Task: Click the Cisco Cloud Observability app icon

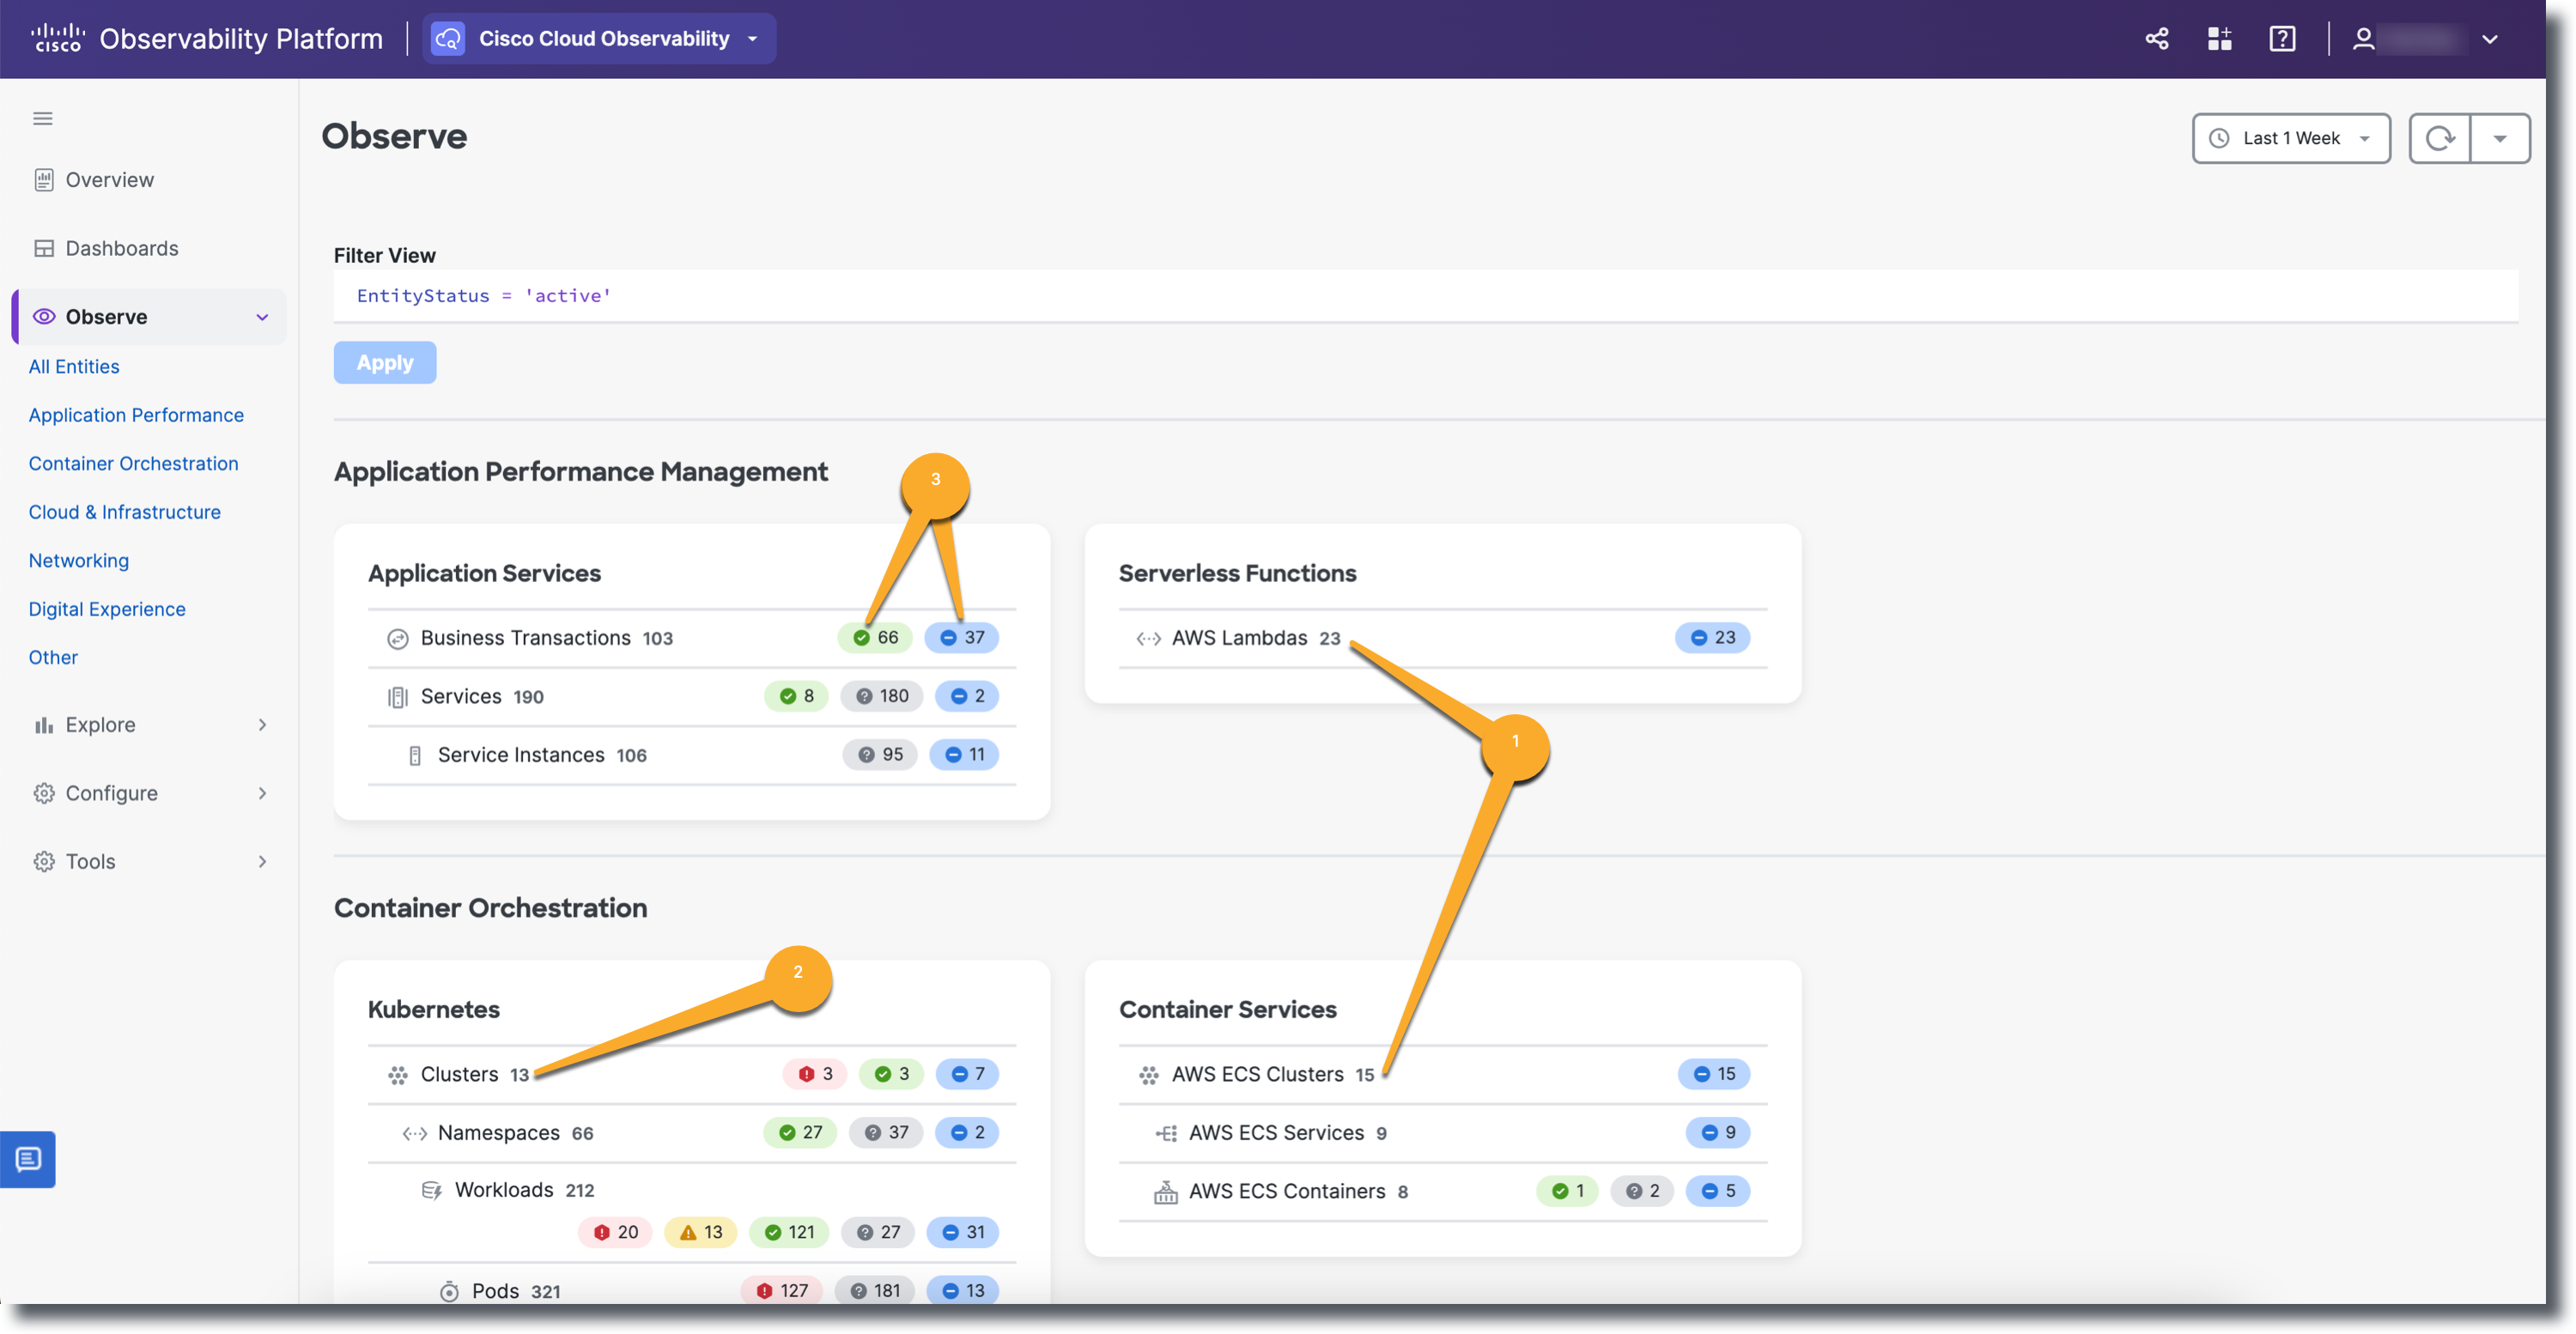Action: 448,39
